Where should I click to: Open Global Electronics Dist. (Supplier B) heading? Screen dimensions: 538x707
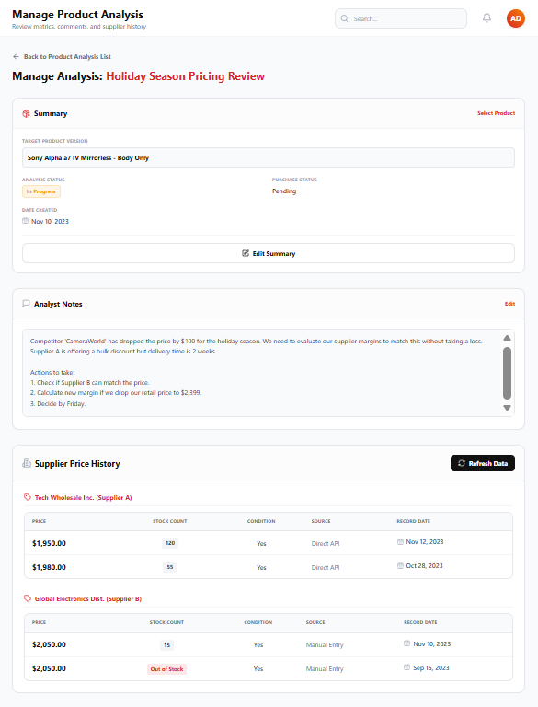(88, 598)
